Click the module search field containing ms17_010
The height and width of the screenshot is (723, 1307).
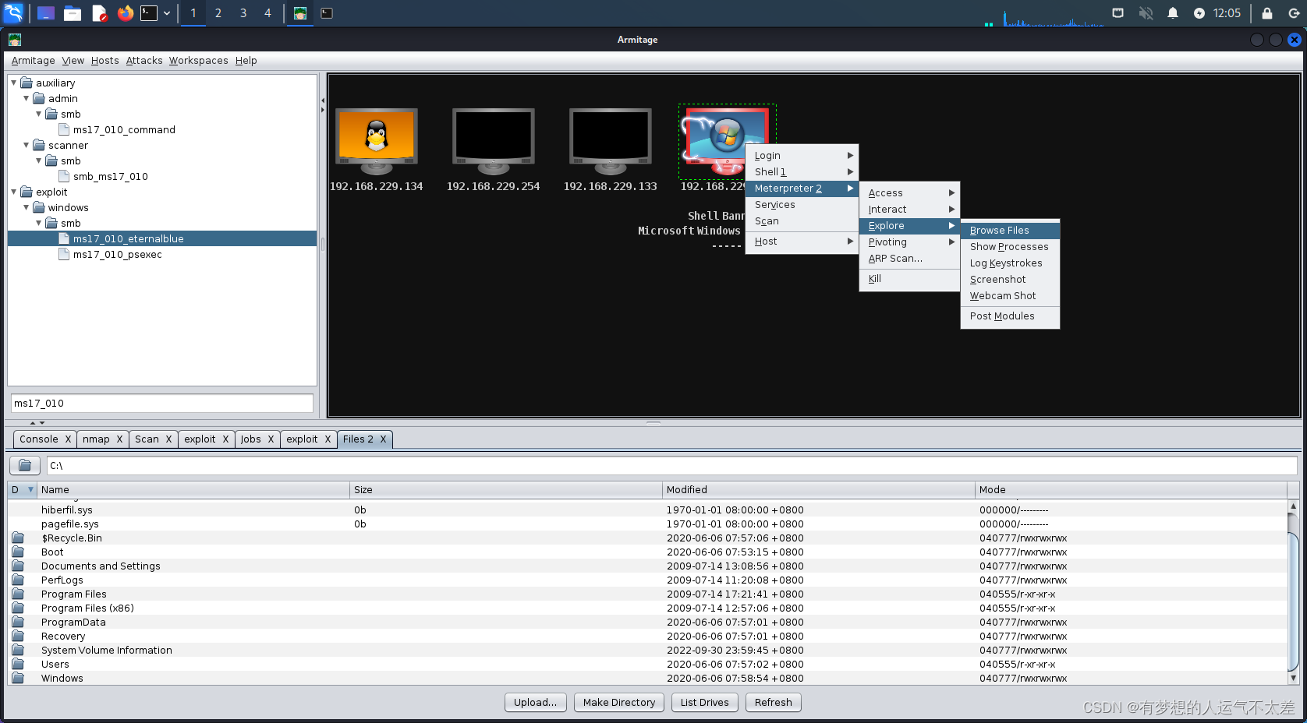point(162,404)
